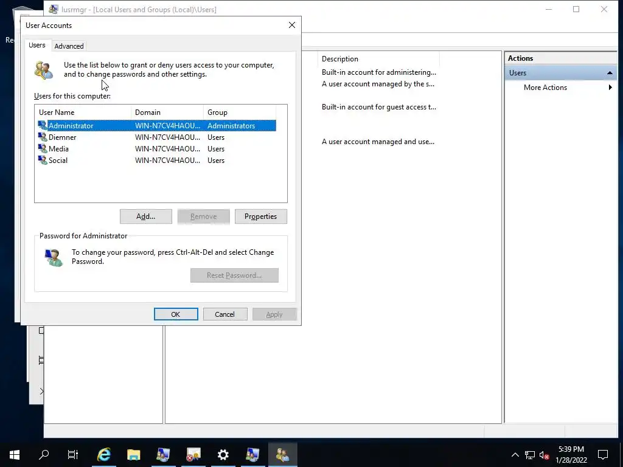Click 'Built-in account for guest access' description
This screenshot has height=467, width=623.
378,107
